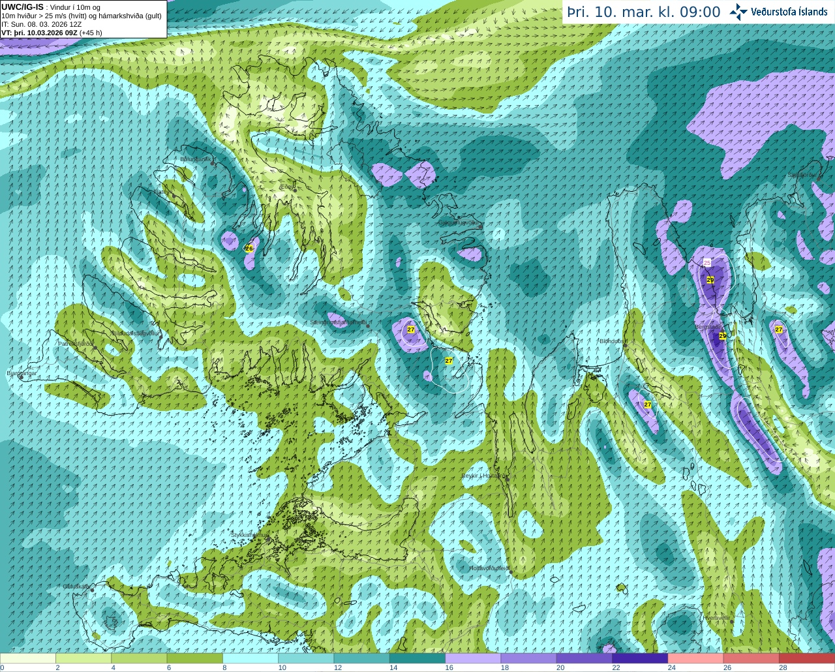The image size is (835, 672).
Task: Select the olive green 6–8 legend swatch
Action: (x=195, y=658)
